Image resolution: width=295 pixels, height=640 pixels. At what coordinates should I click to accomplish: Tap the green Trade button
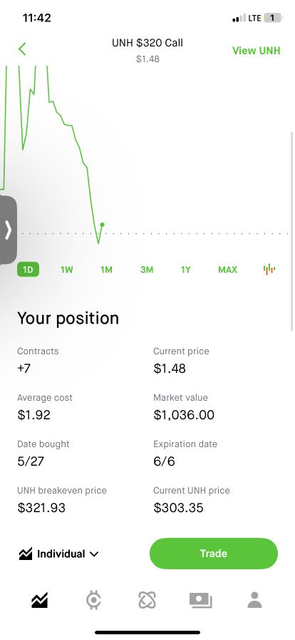pyautogui.click(x=214, y=554)
